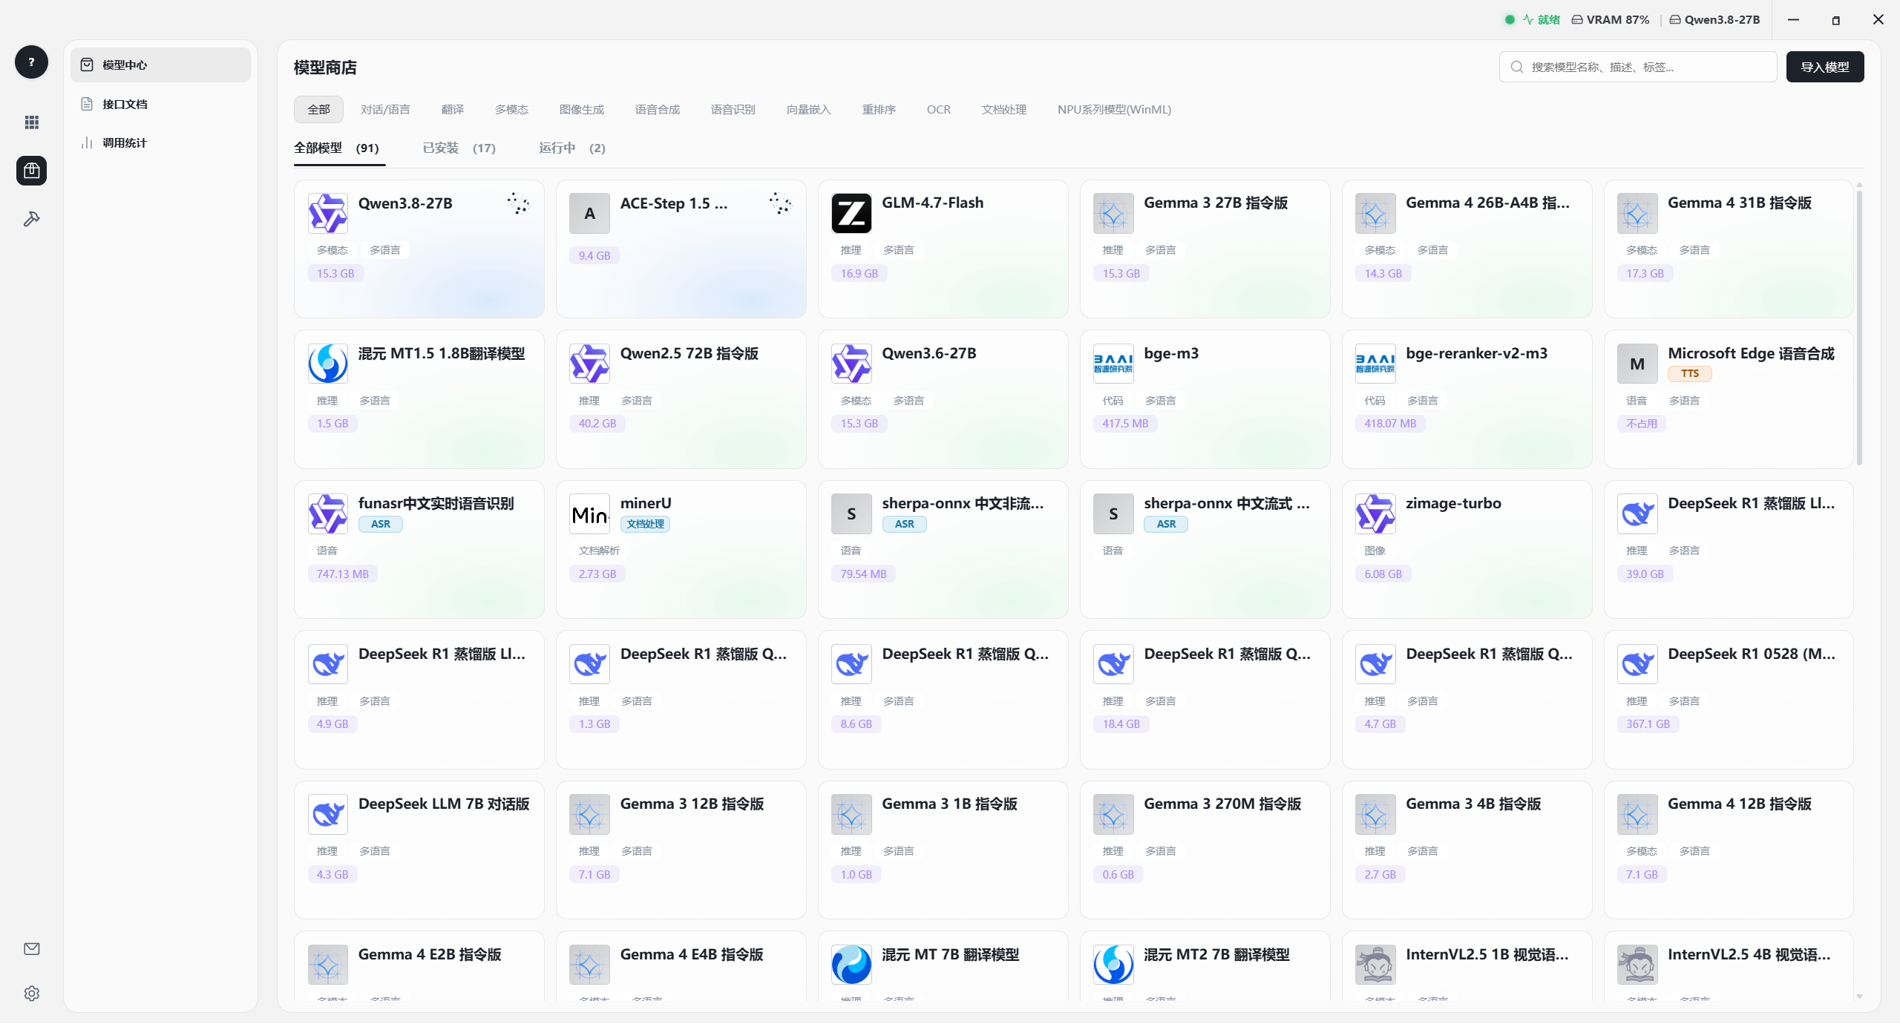This screenshot has height=1024, width=1900.
Task: Switch to the 语音合成 category
Action: 657,110
